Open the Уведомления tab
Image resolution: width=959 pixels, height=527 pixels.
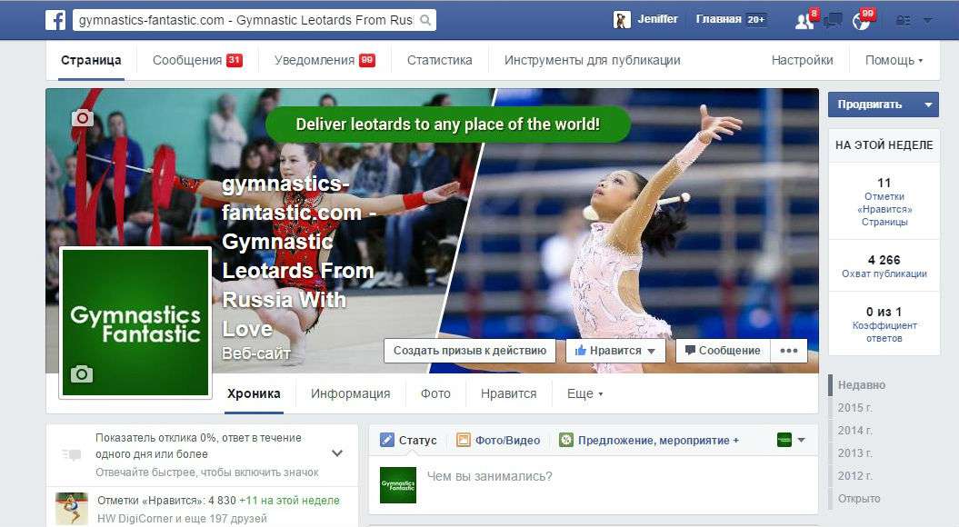[325, 60]
